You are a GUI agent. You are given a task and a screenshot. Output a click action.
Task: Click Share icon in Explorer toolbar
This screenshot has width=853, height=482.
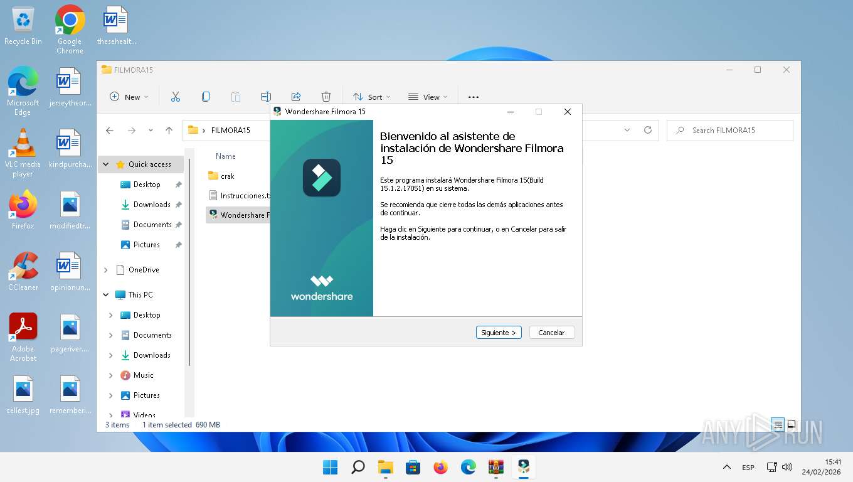tap(296, 97)
